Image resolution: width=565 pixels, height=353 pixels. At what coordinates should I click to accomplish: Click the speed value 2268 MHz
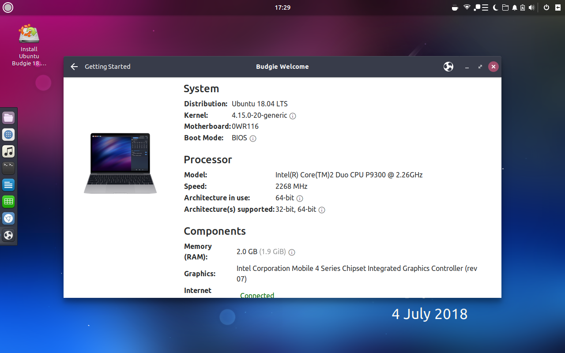pyautogui.click(x=291, y=187)
